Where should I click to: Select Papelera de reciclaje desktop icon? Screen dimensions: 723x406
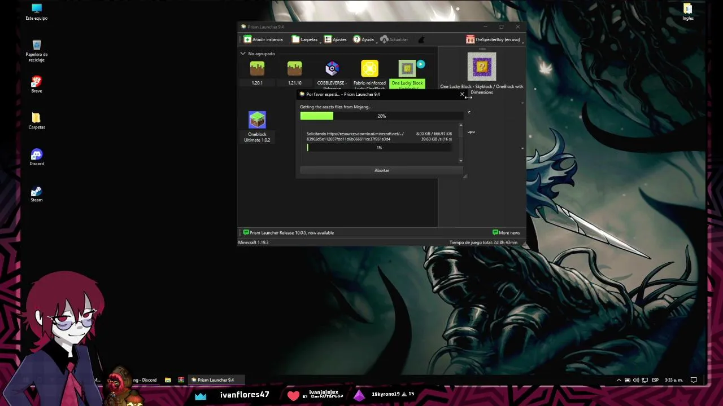[37, 51]
